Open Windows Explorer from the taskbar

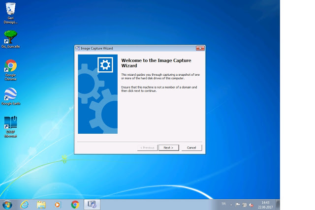(41, 204)
